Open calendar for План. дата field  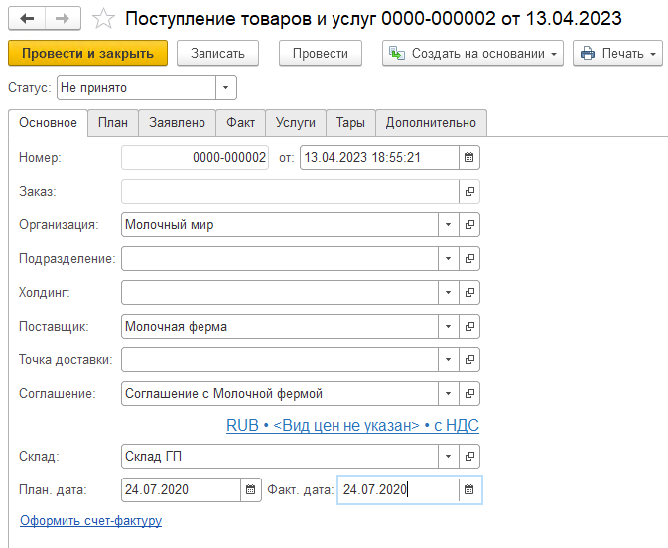click(x=252, y=489)
